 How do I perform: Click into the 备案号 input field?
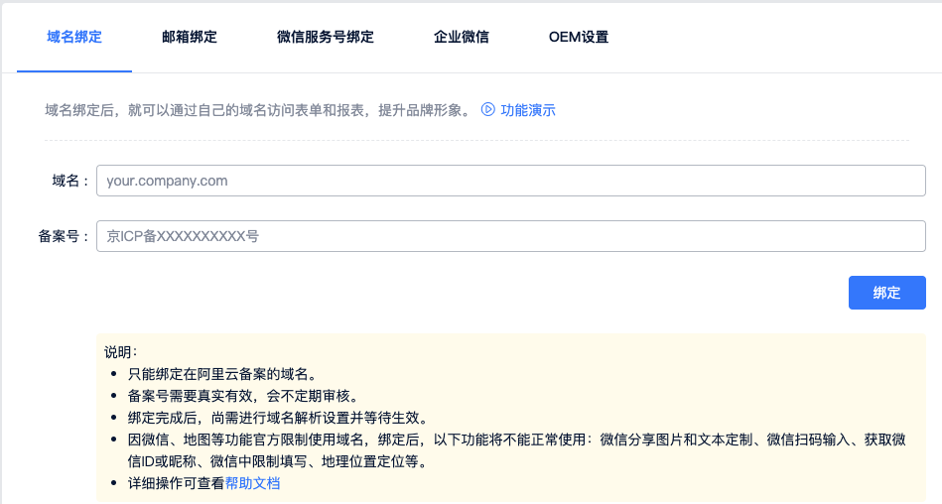510,236
